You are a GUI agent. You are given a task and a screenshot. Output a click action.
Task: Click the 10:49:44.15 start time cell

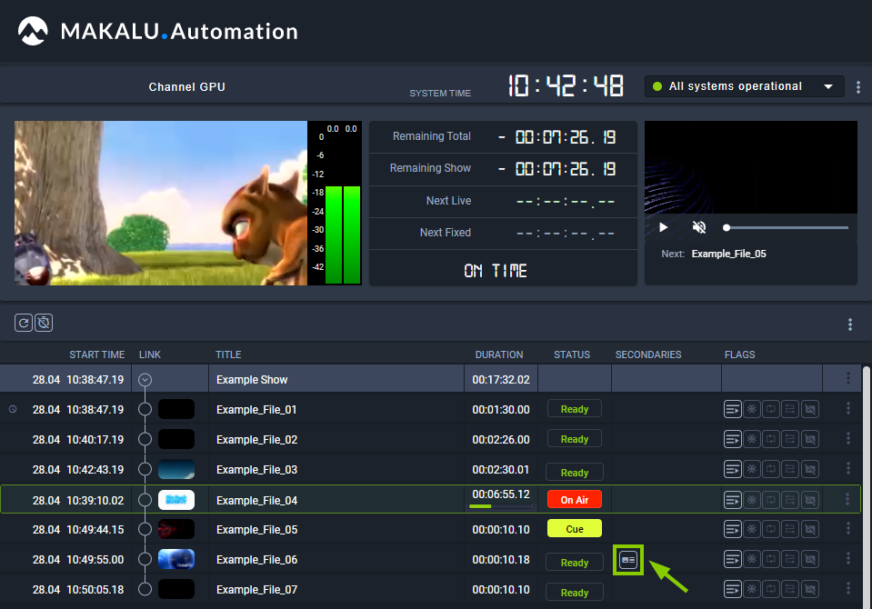(78, 530)
